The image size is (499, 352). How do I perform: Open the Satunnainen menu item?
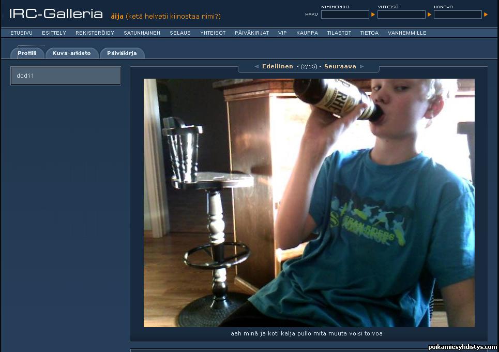click(x=142, y=33)
